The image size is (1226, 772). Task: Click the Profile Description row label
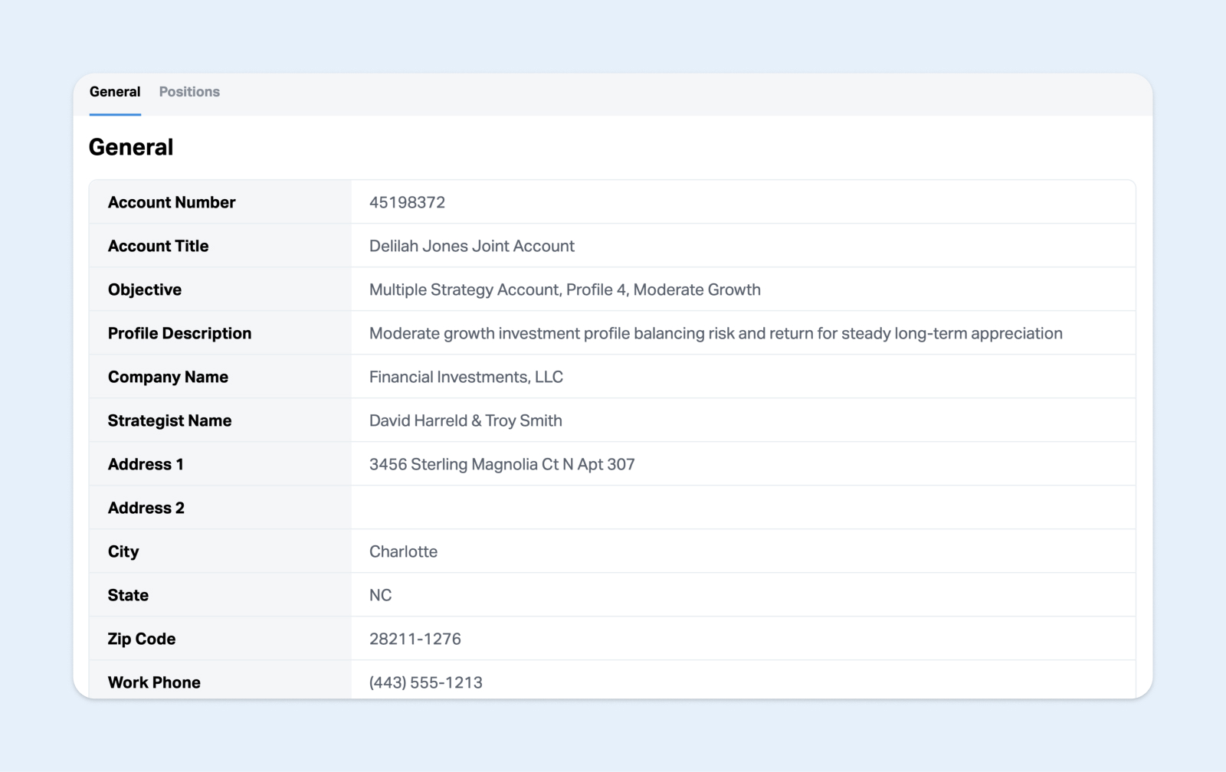[179, 333]
